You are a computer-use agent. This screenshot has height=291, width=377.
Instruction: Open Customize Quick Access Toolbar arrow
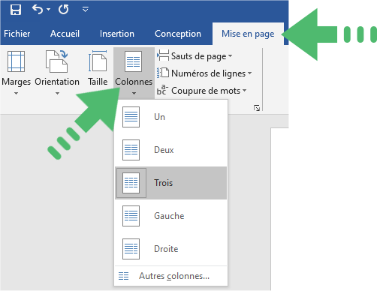(x=86, y=10)
